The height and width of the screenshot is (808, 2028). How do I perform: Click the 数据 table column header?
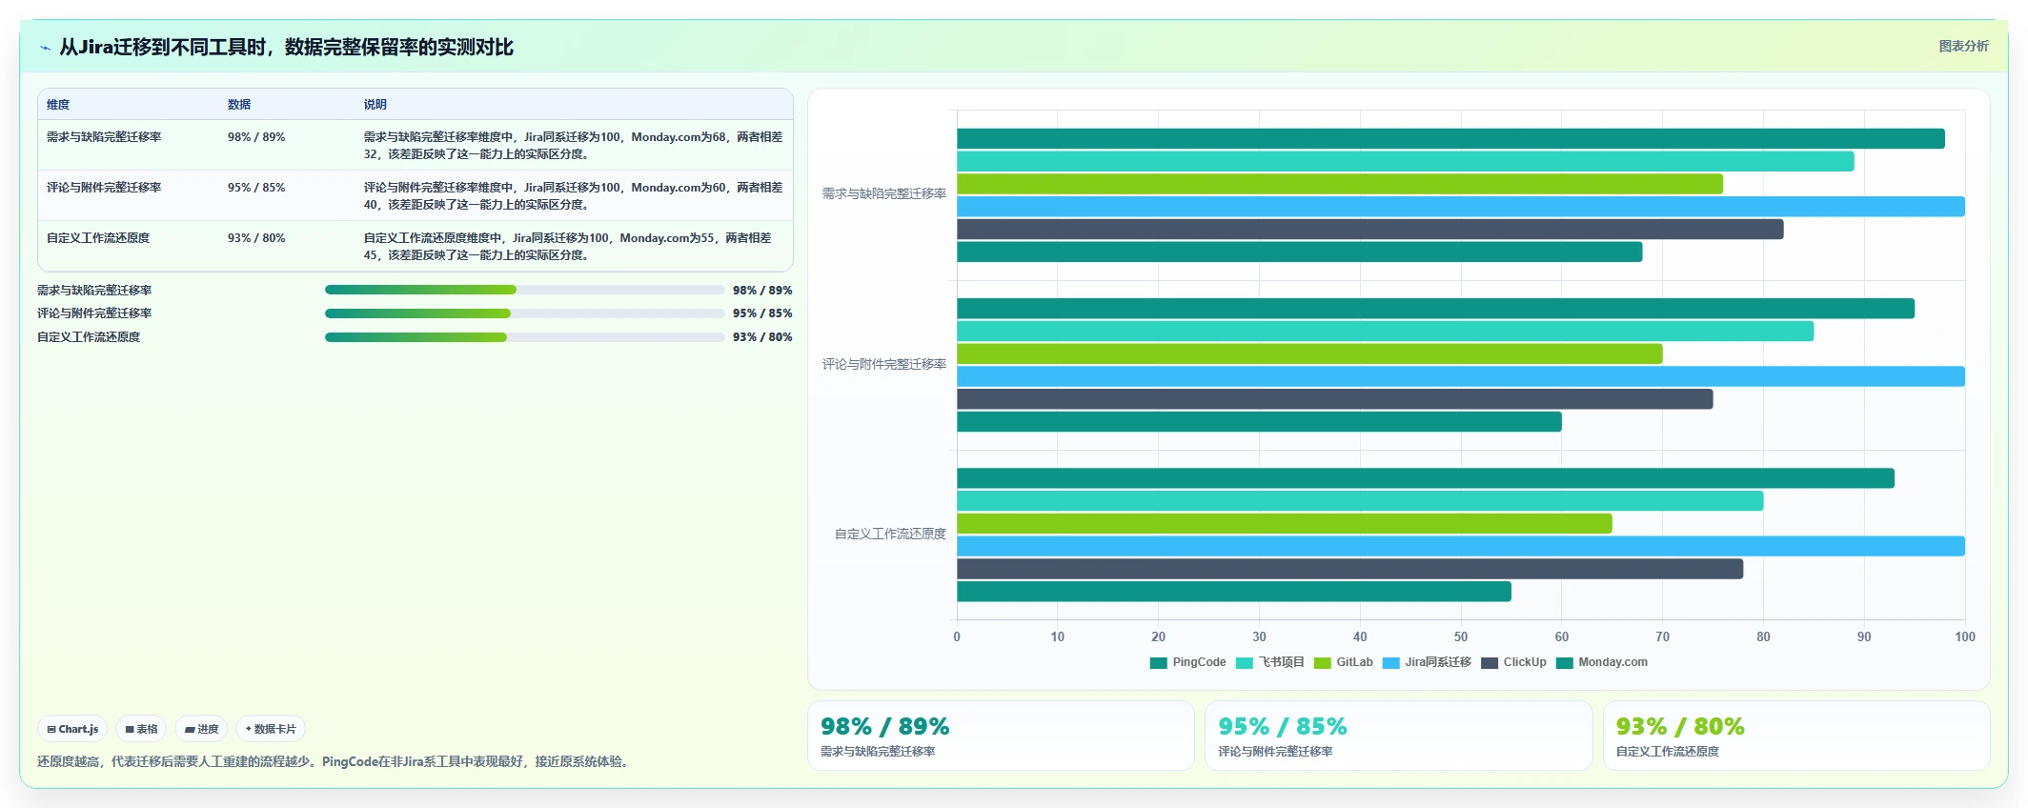[x=239, y=105]
